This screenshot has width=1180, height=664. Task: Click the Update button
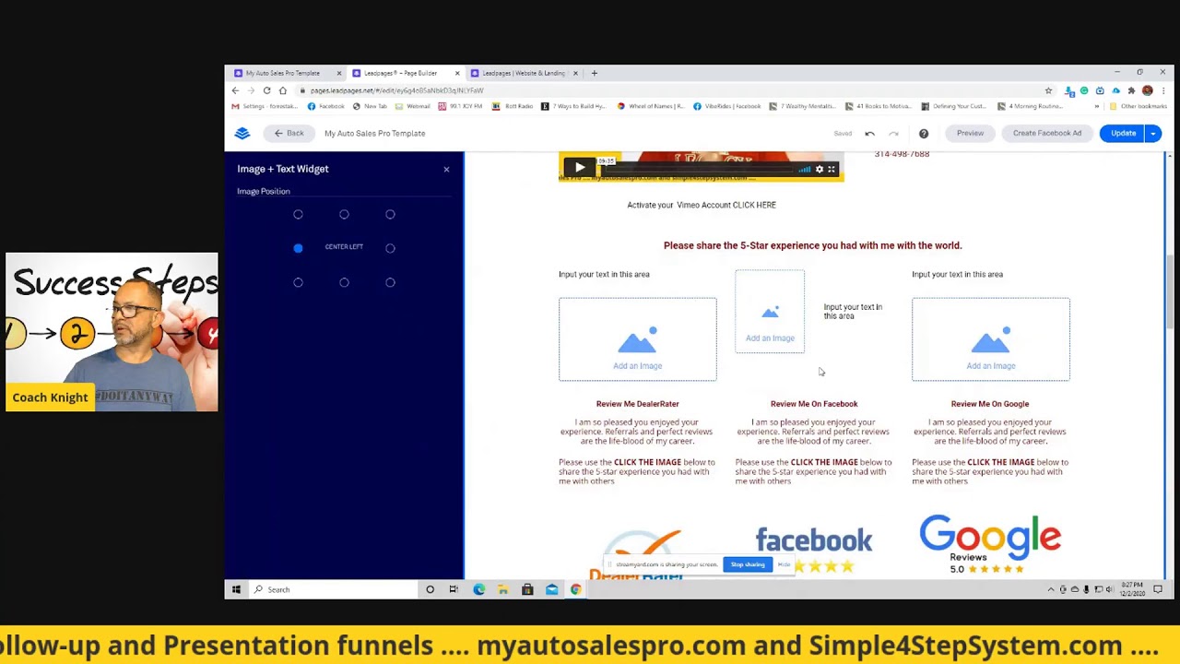pos(1123,133)
